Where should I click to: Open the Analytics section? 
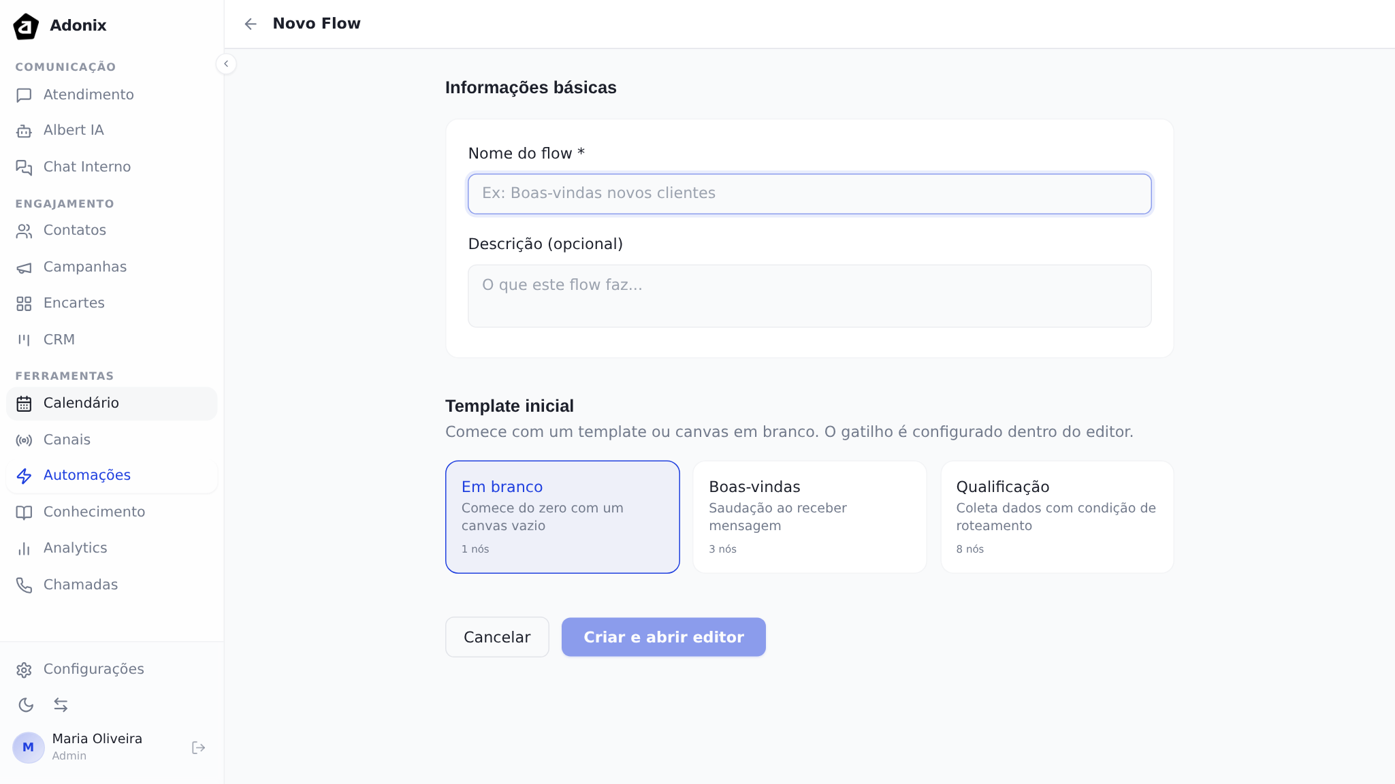[x=75, y=548]
